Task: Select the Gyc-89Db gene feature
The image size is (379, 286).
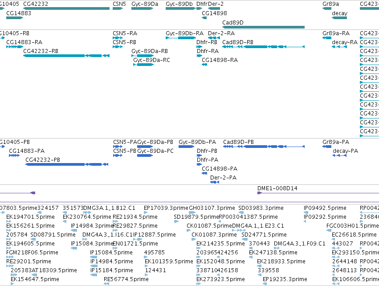Action: click(181, 8)
